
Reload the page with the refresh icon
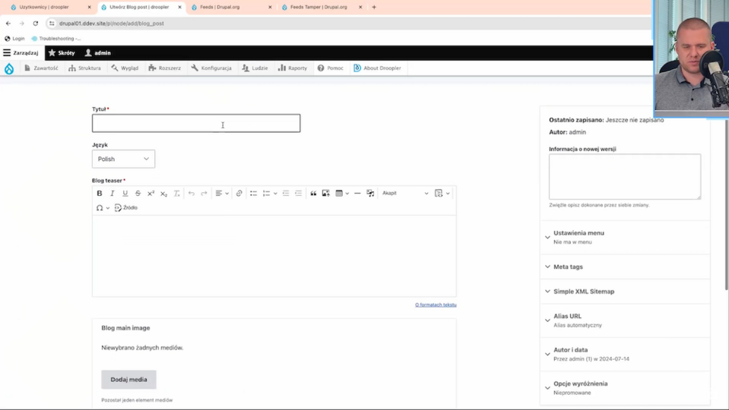coord(35,24)
